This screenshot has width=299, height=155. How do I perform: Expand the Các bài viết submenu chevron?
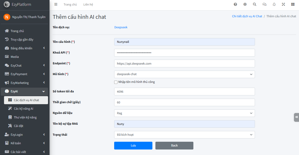[x=44, y=152]
